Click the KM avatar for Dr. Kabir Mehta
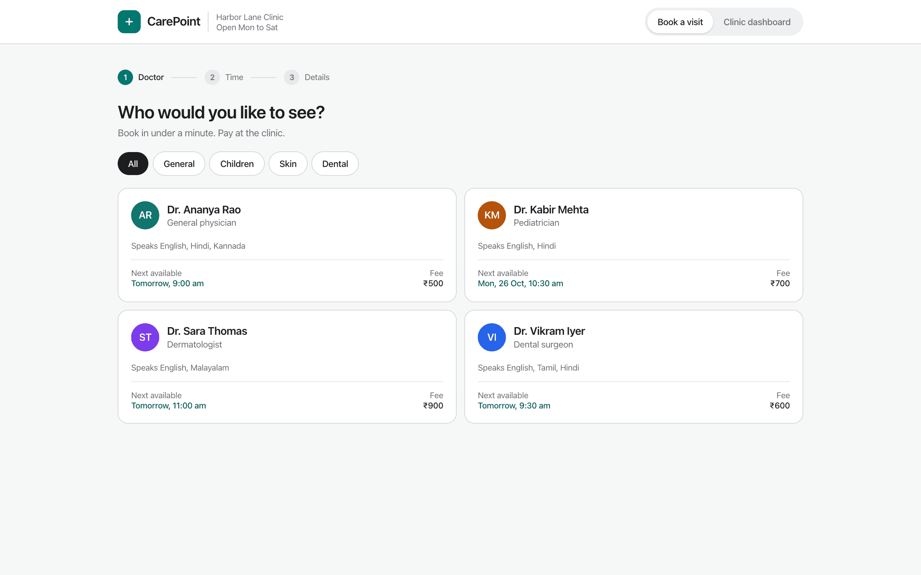Viewport: 921px width, 575px height. coord(492,215)
